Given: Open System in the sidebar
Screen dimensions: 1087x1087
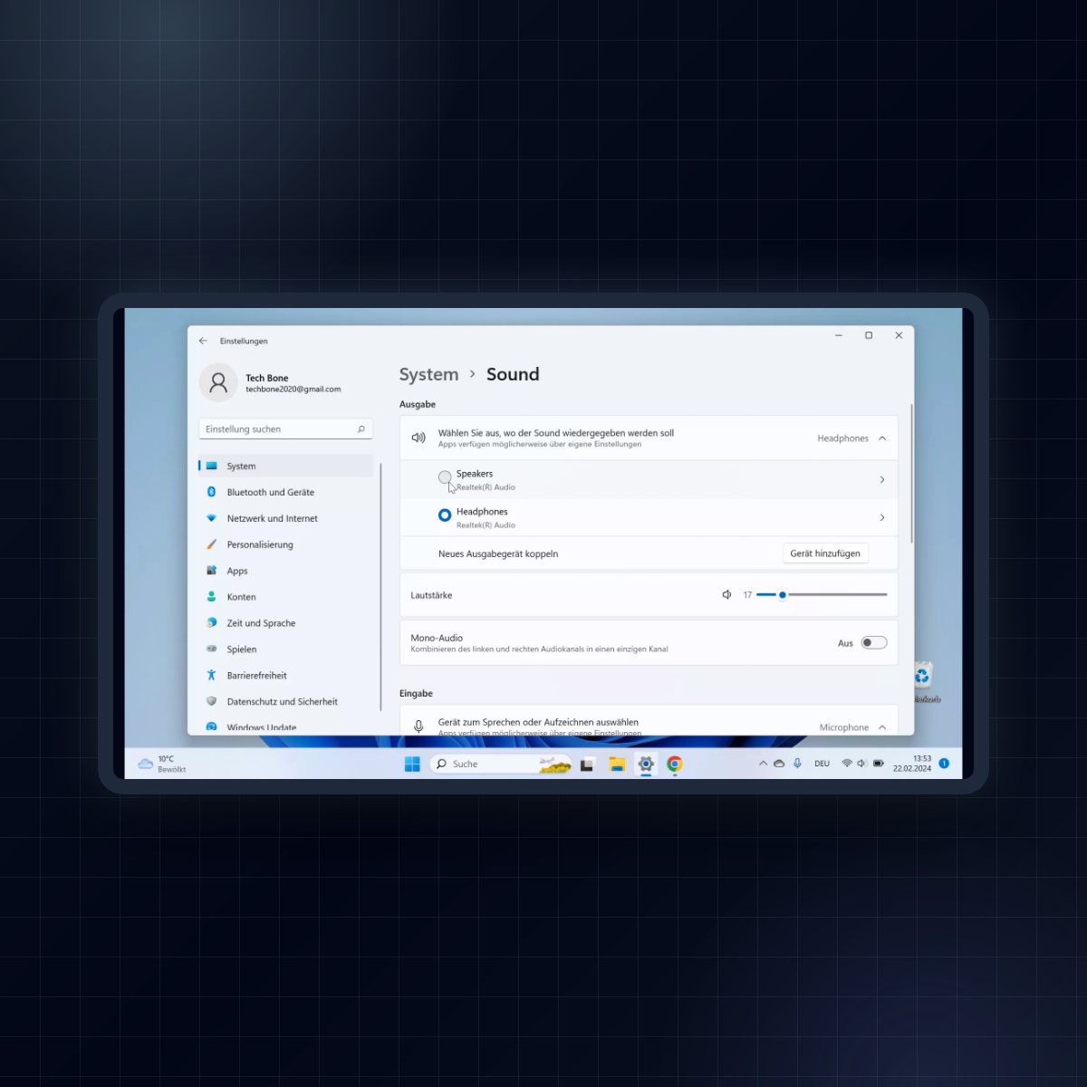Looking at the screenshot, I should coord(285,466).
